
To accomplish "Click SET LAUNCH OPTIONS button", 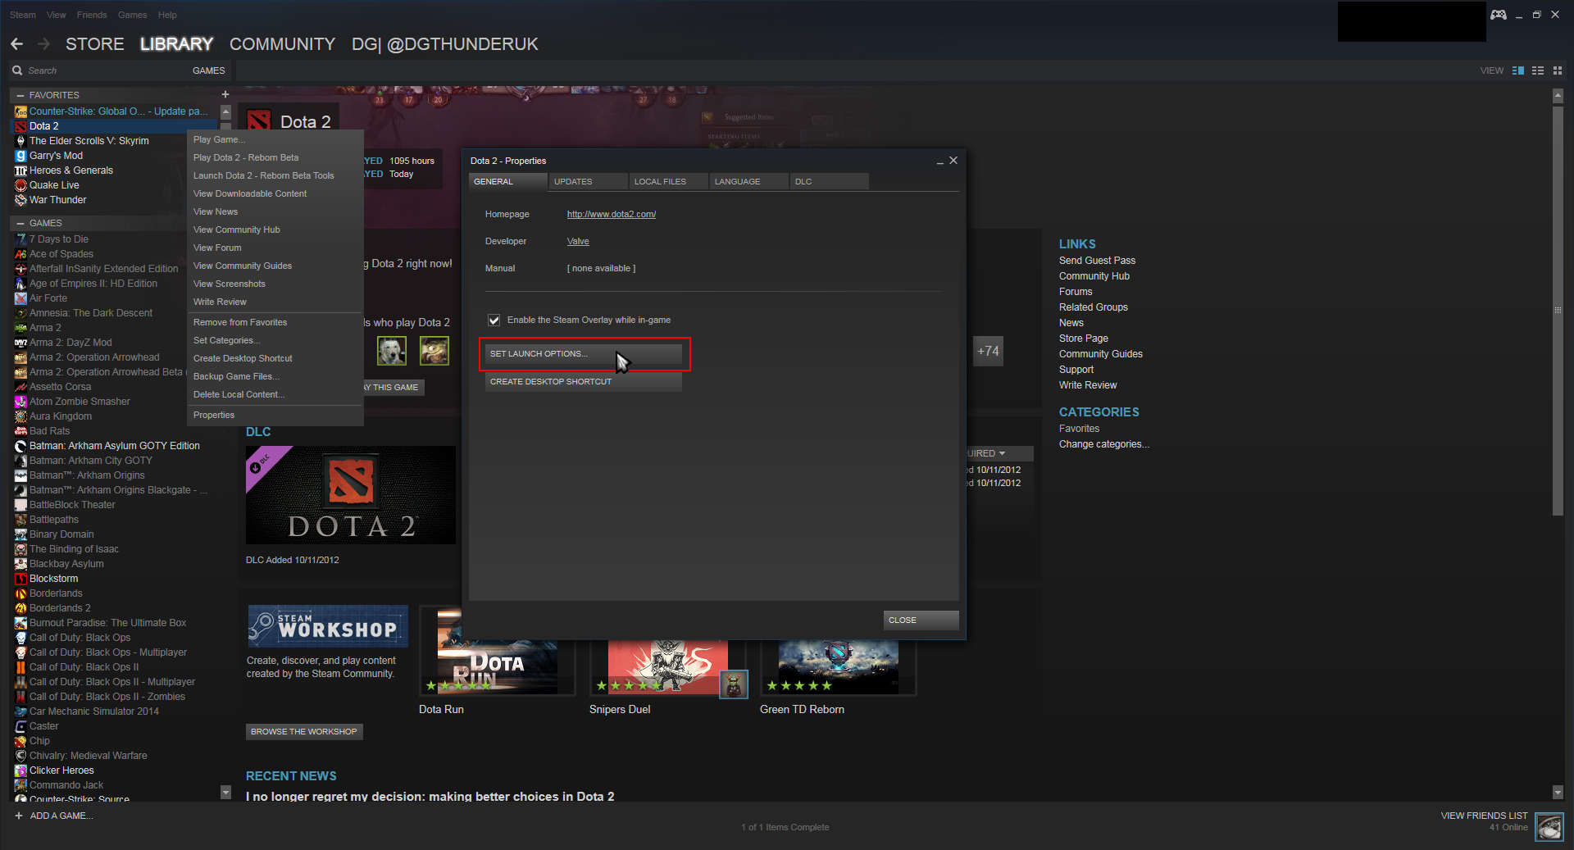I will pyautogui.click(x=584, y=354).
